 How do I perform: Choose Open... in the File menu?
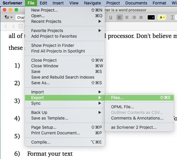coord(65,16)
